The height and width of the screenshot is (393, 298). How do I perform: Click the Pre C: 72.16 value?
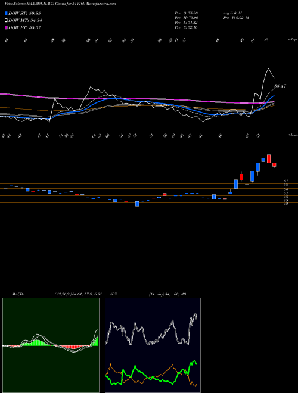coord(187,27)
